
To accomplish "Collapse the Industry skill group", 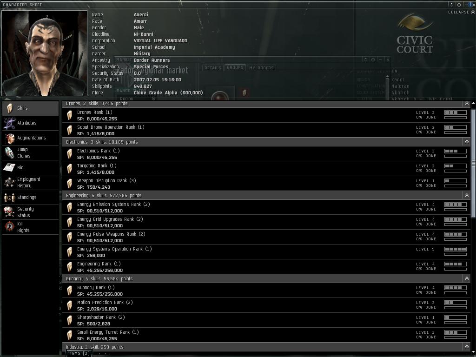I will tap(467, 347).
